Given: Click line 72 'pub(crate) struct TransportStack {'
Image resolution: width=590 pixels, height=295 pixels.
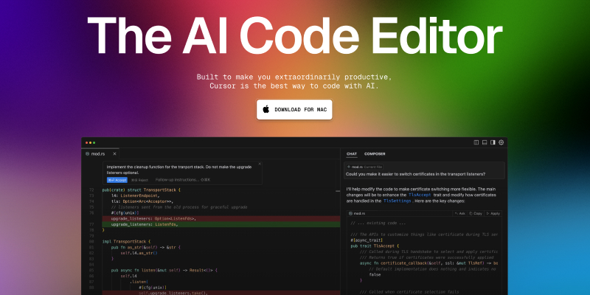Looking at the screenshot, I should point(142,190).
